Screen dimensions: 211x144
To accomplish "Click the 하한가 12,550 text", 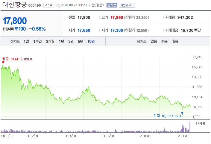I will (136, 31).
